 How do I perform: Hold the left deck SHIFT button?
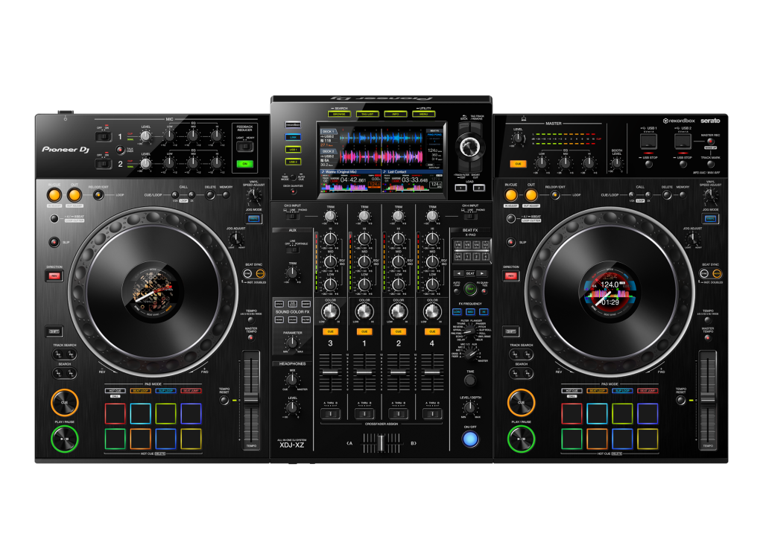(x=54, y=331)
